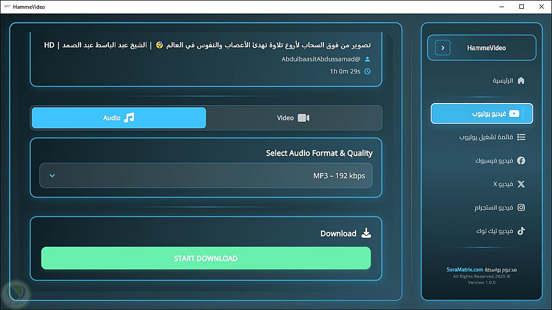Viewport: 552px width, 310px height.
Task: Click the Facebook logo icon
Action: click(x=521, y=160)
